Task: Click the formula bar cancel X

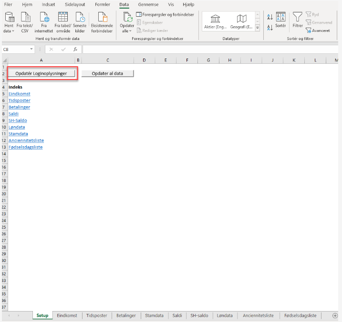Action: point(51,49)
